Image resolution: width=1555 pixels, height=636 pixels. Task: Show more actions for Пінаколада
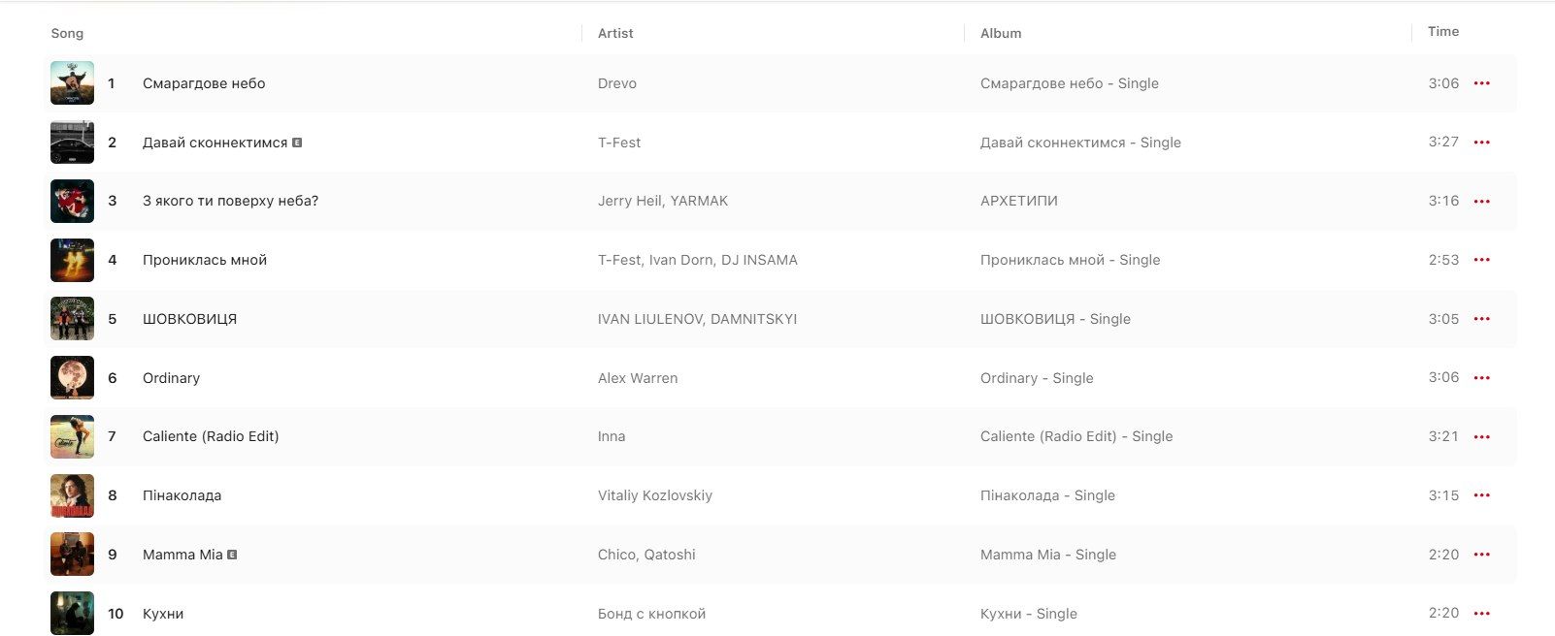1481,495
